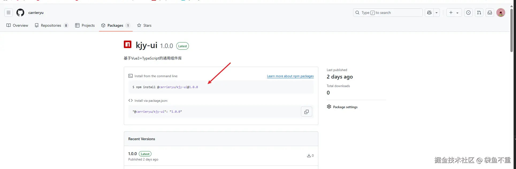The height and width of the screenshot is (169, 516).
Task: Click the package.json dependency line text
Action: tap(157, 112)
